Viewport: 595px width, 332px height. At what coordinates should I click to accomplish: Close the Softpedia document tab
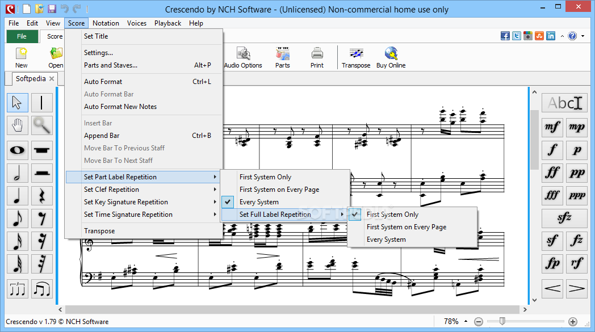(52, 79)
